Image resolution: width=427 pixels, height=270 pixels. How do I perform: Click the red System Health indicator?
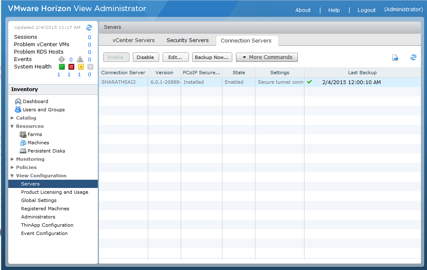[70, 66]
